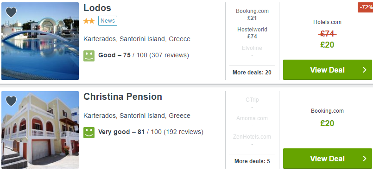The width and height of the screenshot is (373, 171).
Task: Click the Lodos 307 reviews score
Action: pyautogui.click(x=144, y=55)
